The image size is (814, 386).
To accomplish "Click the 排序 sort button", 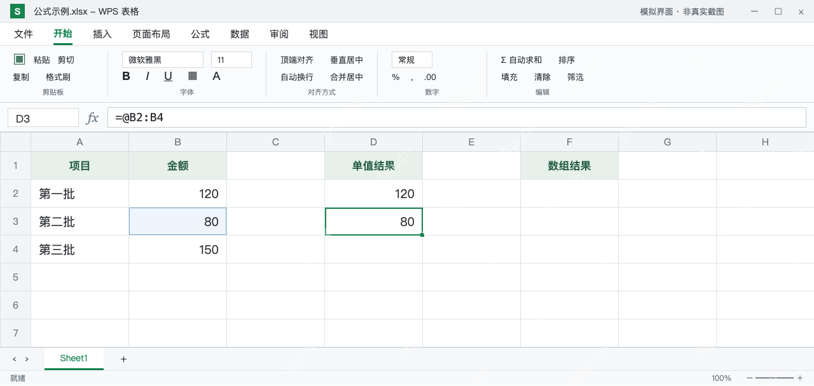I will [567, 60].
